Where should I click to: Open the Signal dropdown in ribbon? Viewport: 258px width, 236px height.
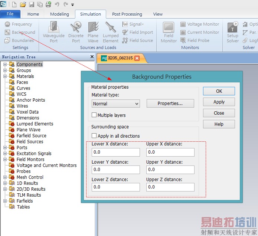pyautogui.click(x=133, y=24)
